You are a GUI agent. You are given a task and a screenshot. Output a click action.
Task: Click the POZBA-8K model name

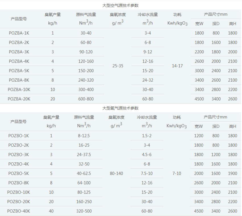click(19, 80)
